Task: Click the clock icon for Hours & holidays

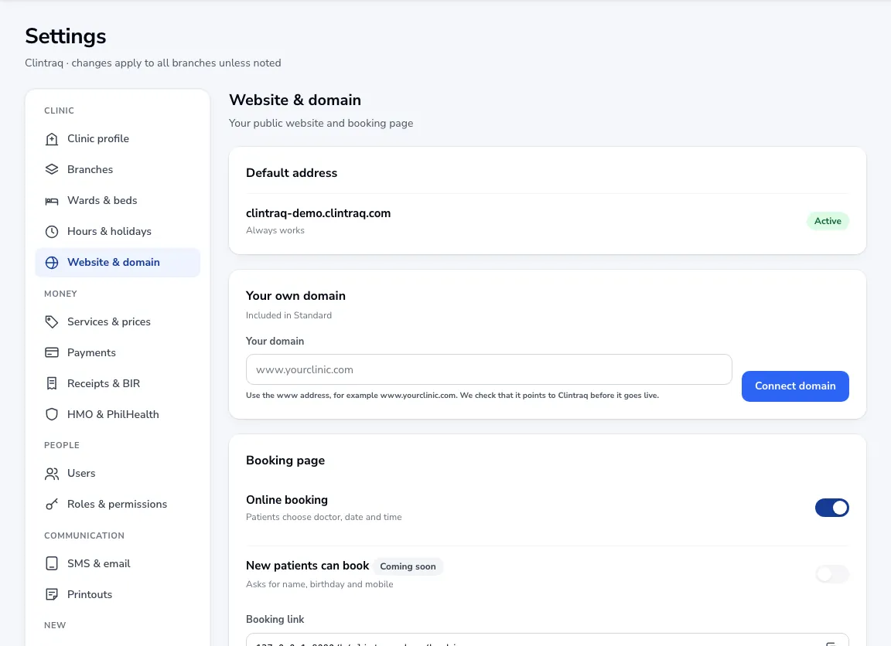Action: tap(52, 232)
